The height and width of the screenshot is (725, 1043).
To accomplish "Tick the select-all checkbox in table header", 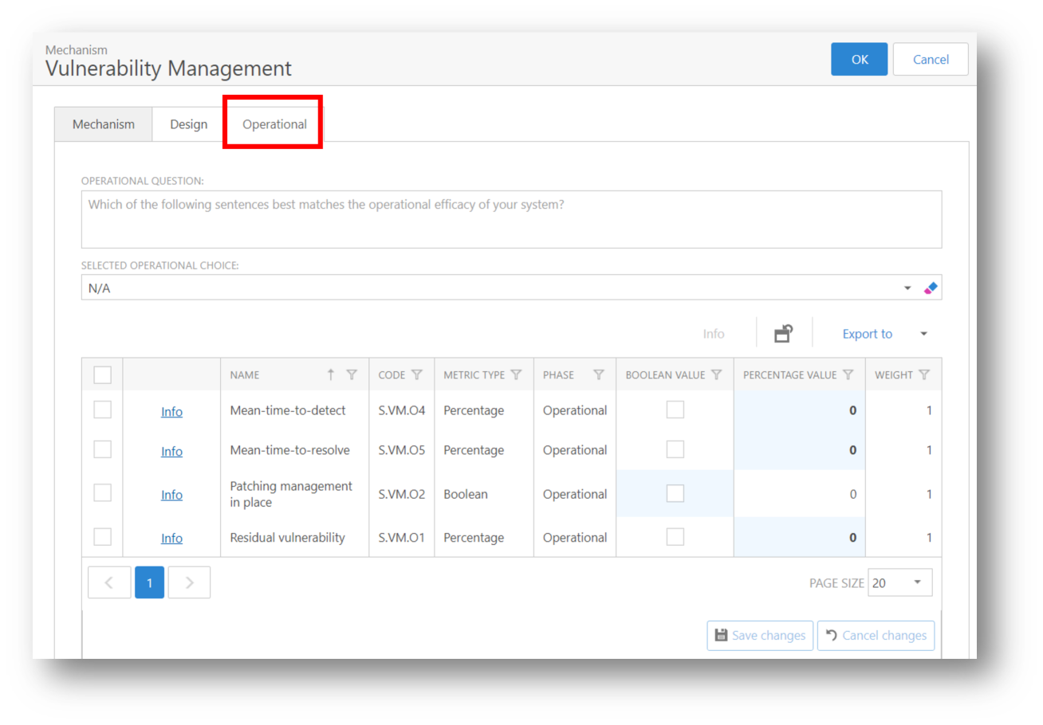I will point(103,374).
